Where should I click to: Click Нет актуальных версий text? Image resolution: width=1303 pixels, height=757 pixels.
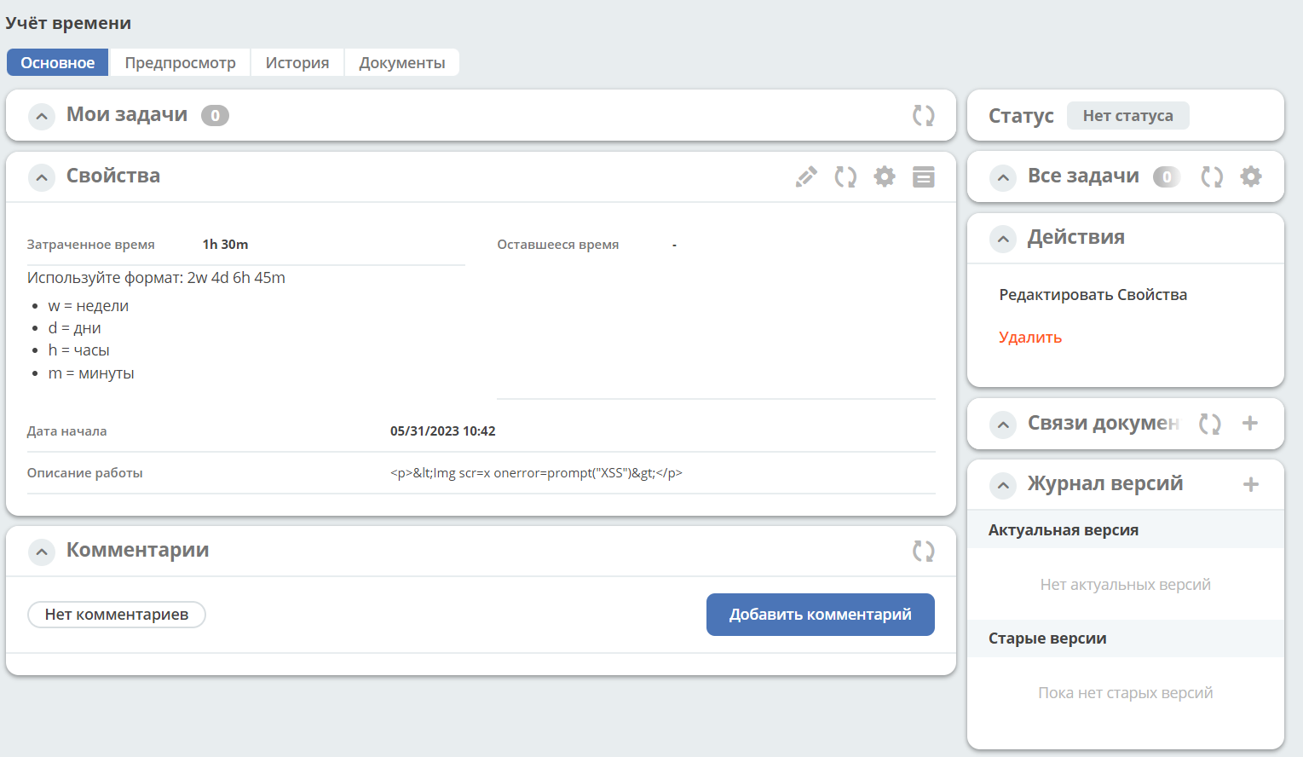[1125, 584]
